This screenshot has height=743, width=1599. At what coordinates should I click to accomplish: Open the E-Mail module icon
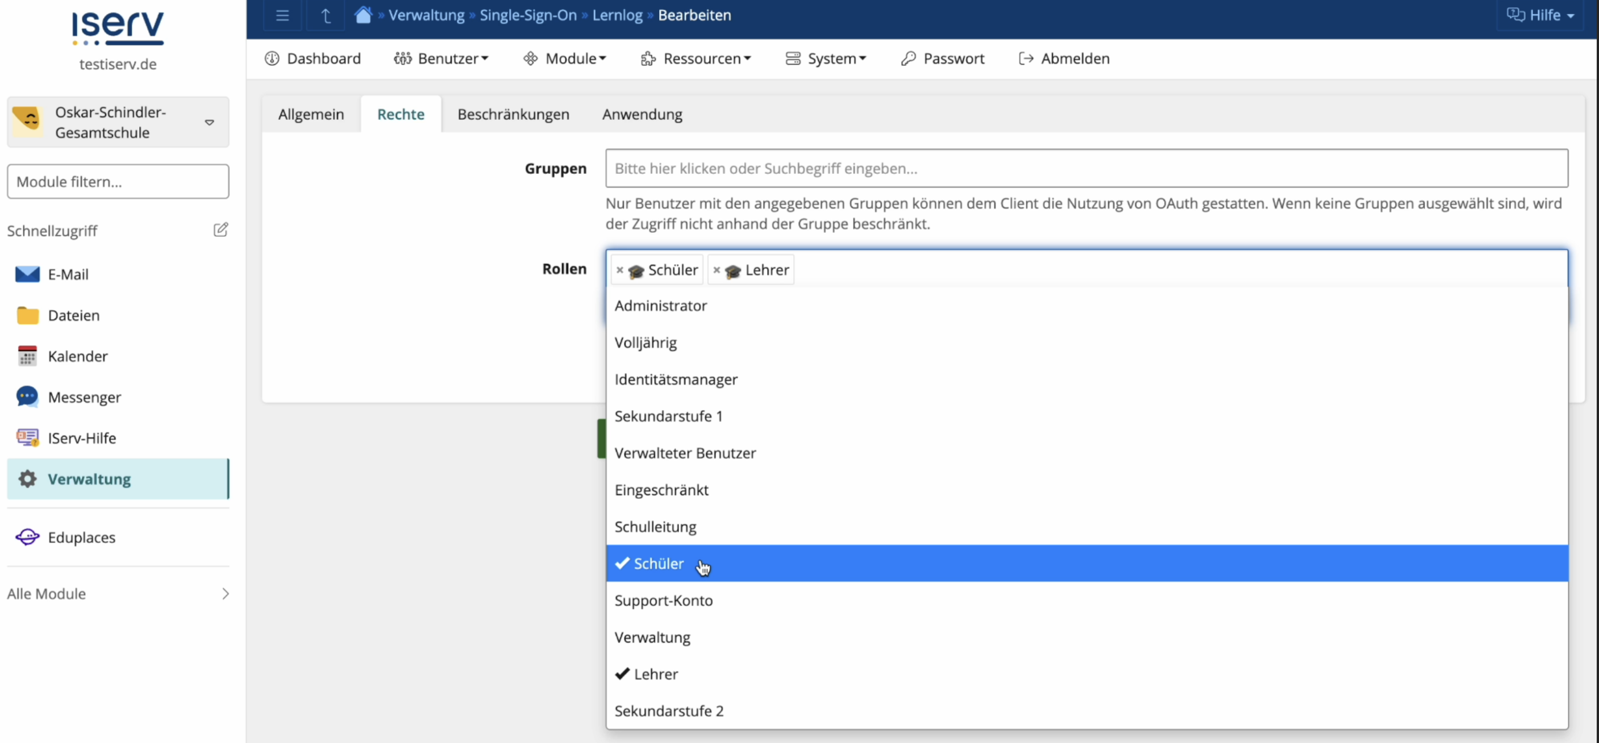click(27, 274)
